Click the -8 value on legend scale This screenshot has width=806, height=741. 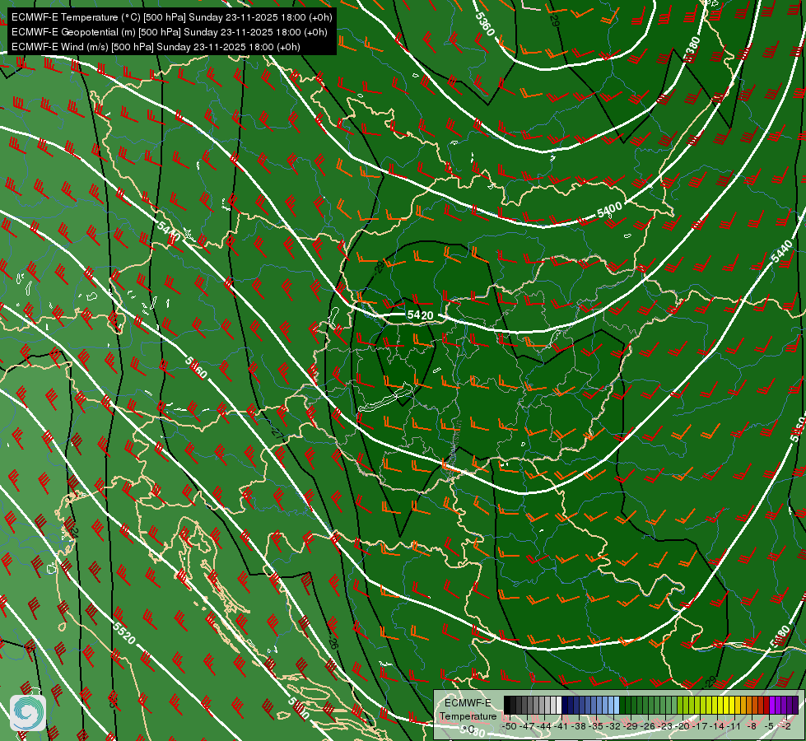pyautogui.click(x=752, y=726)
